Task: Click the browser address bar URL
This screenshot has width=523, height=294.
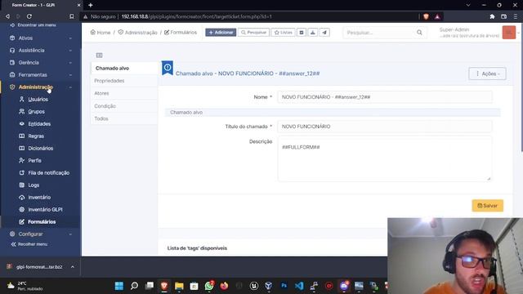Action: click(x=196, y=16)
